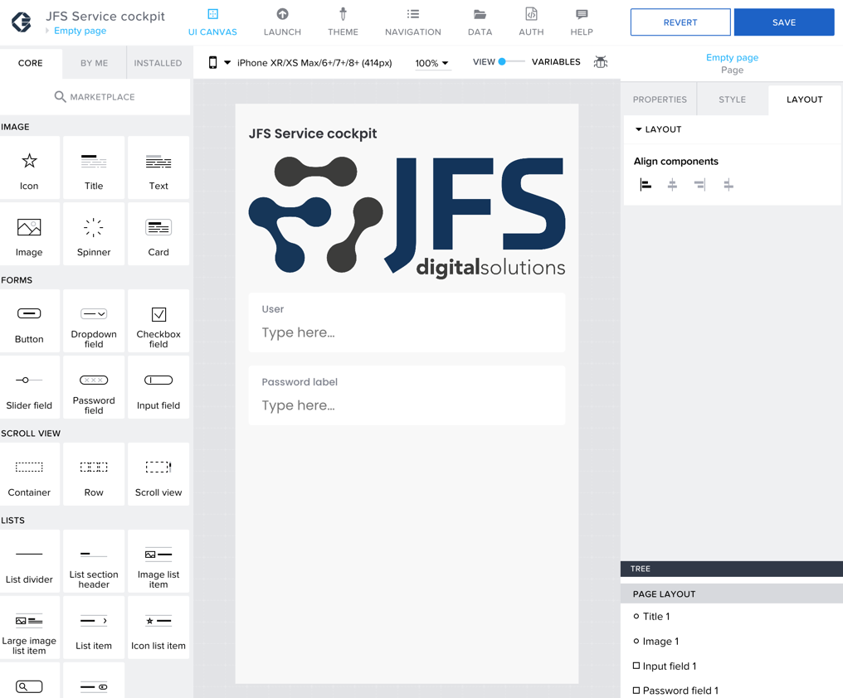Click align components left icon
Image resolution: width=843 pixels, height=698 pixels.
[x=646, y=185]
